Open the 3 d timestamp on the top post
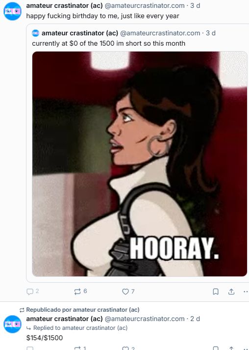Image resolution: width=249 pixels, height=350 pixels. pyautogui.click(x=195, y=5)
